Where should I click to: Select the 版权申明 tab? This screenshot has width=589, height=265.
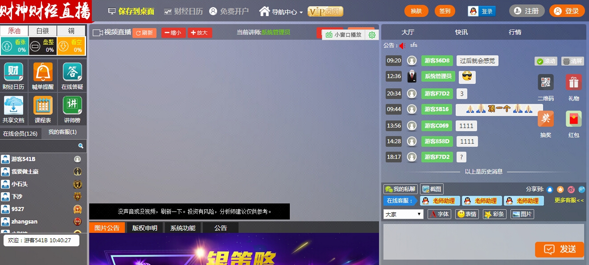point(145,228)
